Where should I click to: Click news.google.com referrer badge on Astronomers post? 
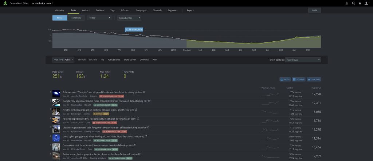pyautogui.click(x=111, y=96)
